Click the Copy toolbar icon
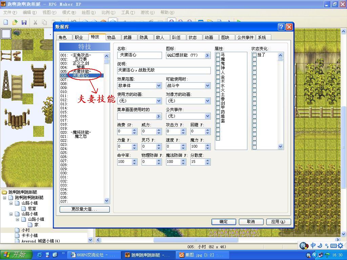Image resolution: width=347 pixels, height=260 pixels. click(x=44, y=22)
